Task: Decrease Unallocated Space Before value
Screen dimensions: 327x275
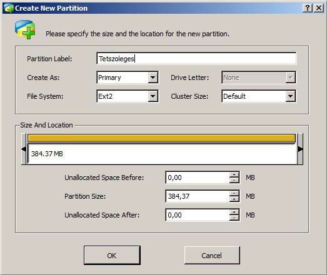Action: point(234,181)
